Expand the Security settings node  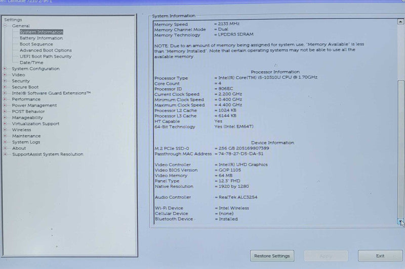5,81
